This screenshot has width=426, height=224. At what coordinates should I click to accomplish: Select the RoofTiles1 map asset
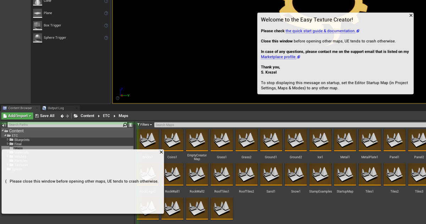coord(222,178)
